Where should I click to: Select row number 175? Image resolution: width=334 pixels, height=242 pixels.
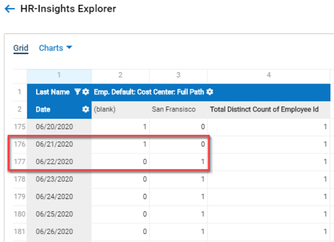coord(19,127)
